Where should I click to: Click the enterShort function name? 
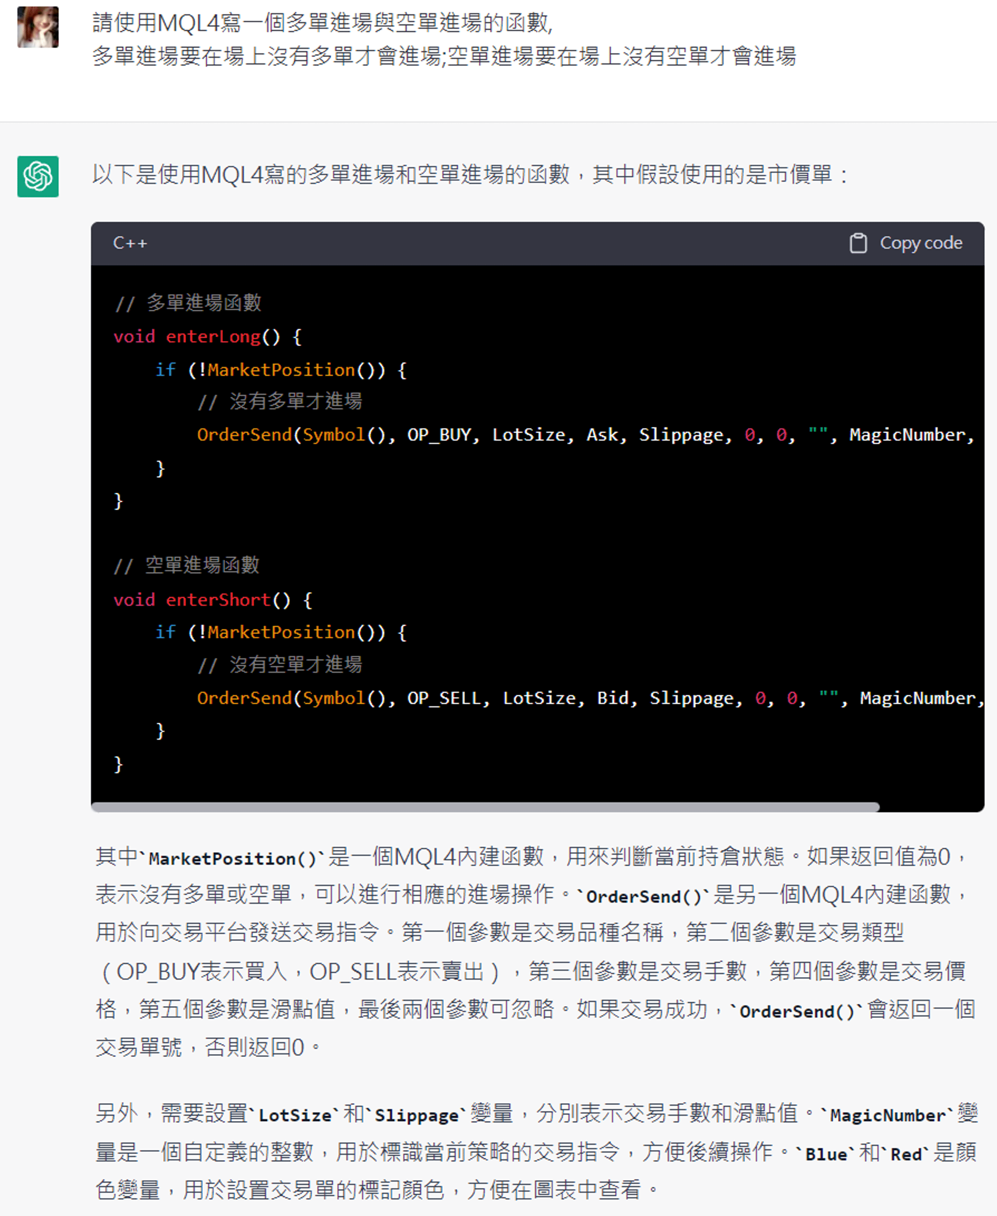point(218,600)
